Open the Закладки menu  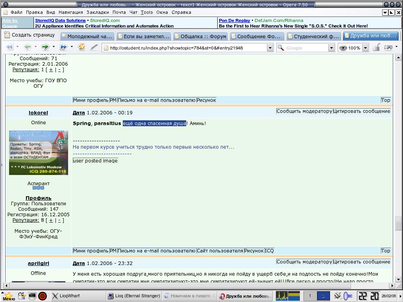coord(98,12)
